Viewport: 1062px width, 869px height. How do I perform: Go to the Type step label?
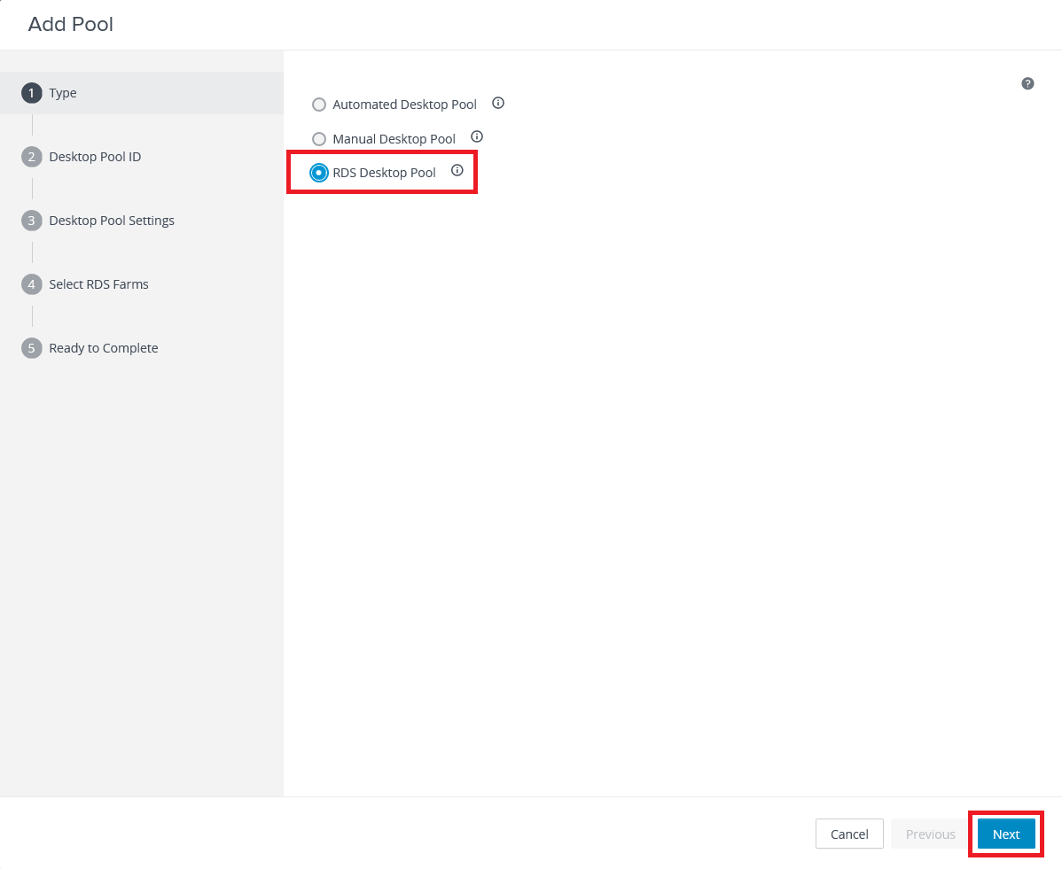pyautogui.click(x=63, y=93)
